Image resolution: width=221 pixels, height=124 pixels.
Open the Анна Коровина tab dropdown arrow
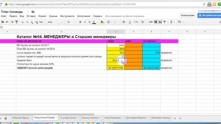(123, 118)
